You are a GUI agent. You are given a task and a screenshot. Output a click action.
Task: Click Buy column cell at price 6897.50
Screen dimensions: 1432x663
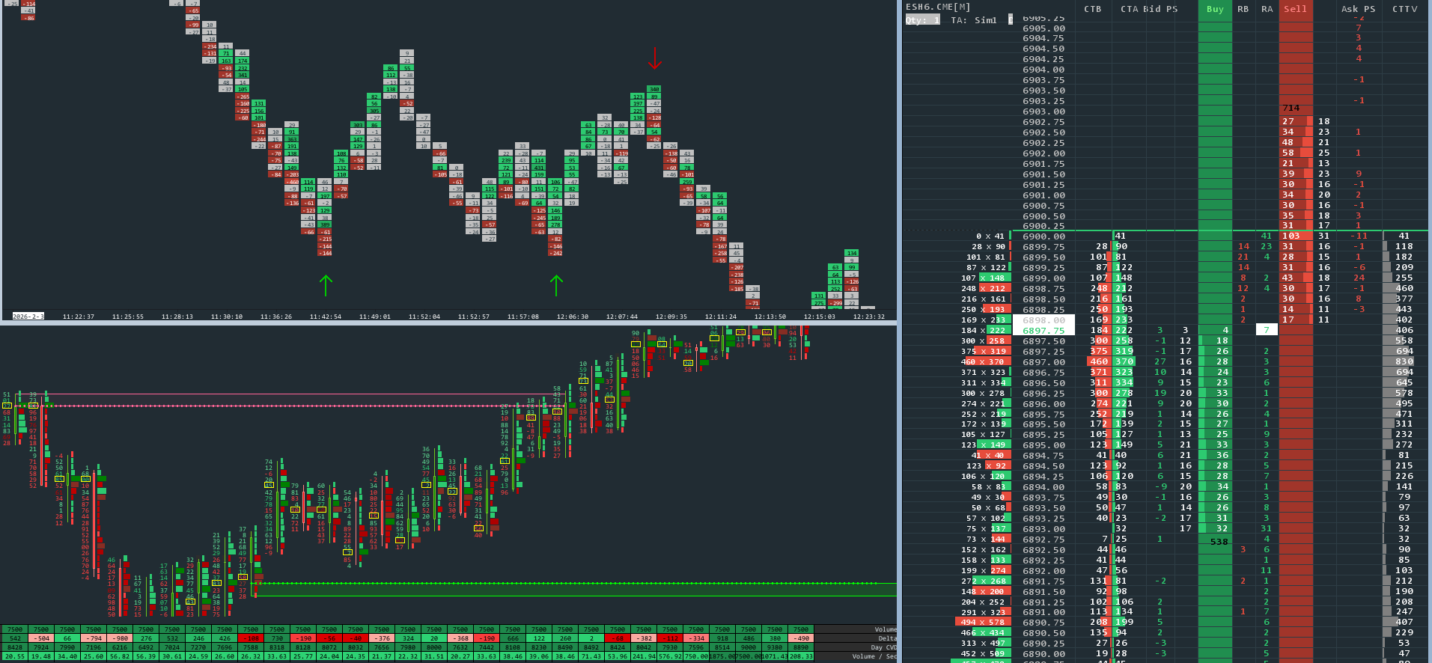tap(1215, 340)
